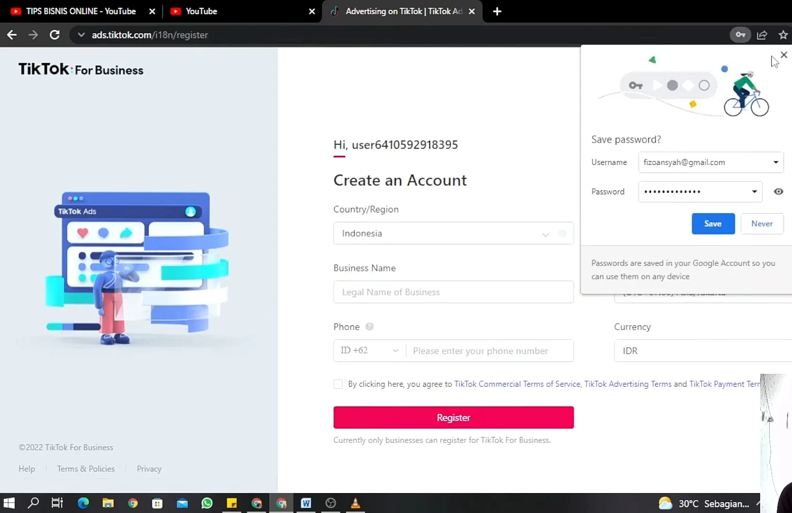
Task: Open Microsoft Word from taskbar
Action: [306, 503]
